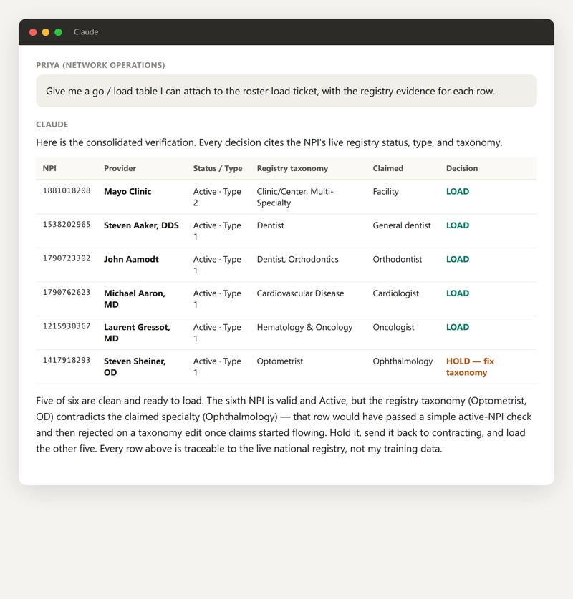Viewport: 573px width, 599px height.
Task: Click the CLAUDE speaker label
Action: coord(52,124)
